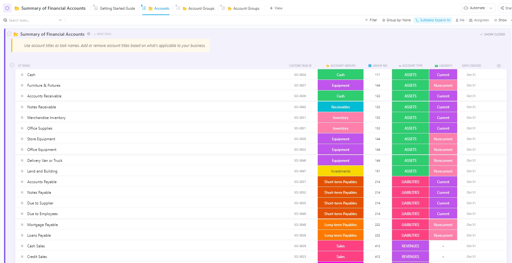
Task: Click the add column plus icon
Action: coord(499,66)
